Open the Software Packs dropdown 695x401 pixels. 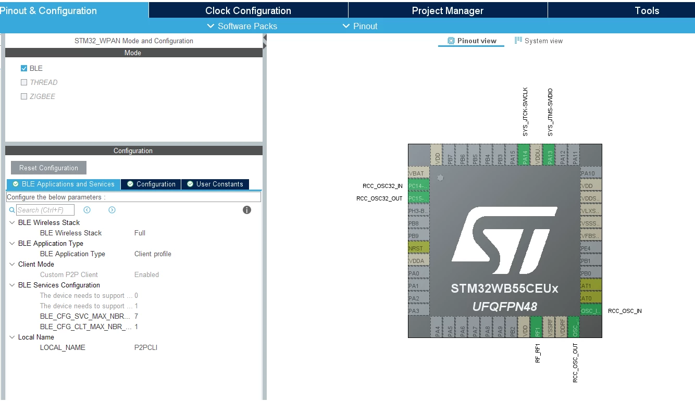[242, 26]
